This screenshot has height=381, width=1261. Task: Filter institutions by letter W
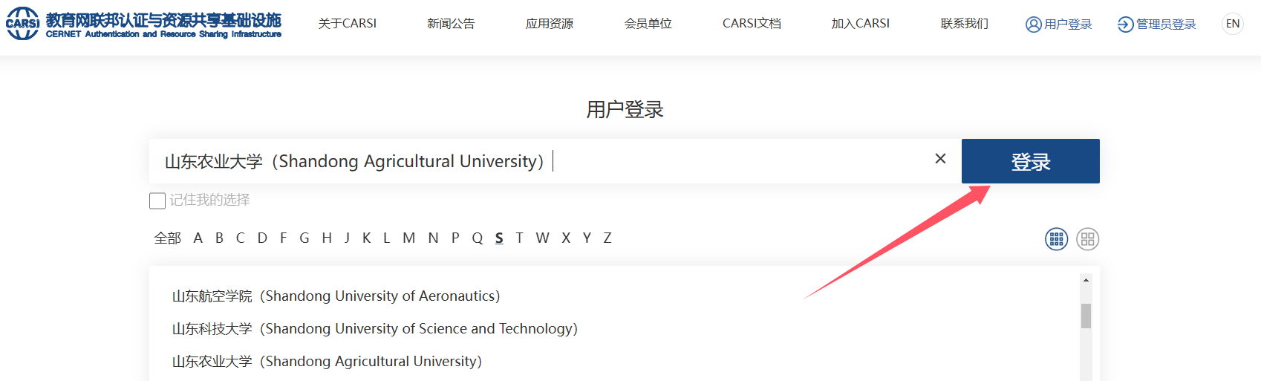pyautogui.click(x=543, y=238)
